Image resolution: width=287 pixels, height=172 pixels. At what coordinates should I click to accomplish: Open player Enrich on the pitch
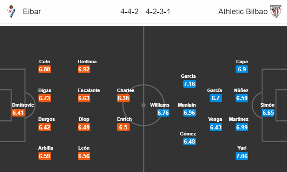click(124, 119)
